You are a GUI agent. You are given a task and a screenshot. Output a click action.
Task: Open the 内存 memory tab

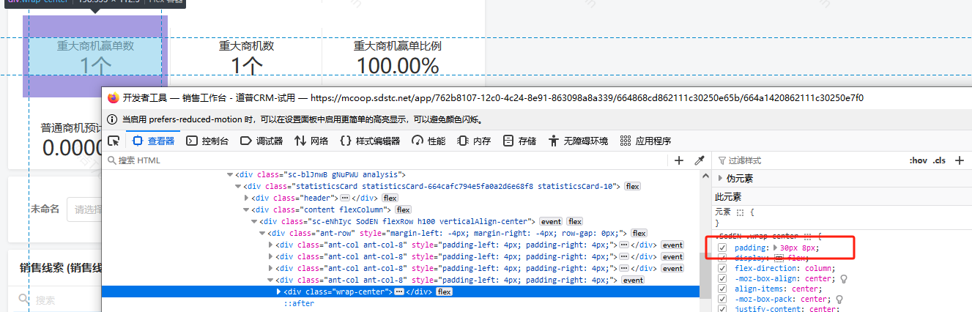(474, 141)
